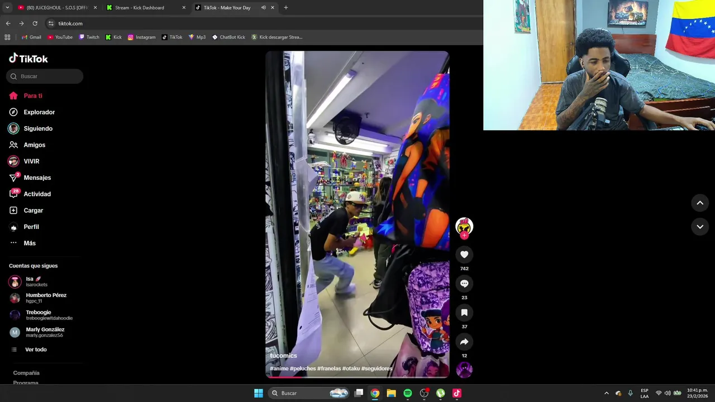Image resolution: width=715 pixels, height=402 pixels.
Task: Go back in browser history
Action: click(x=8, y=23)
